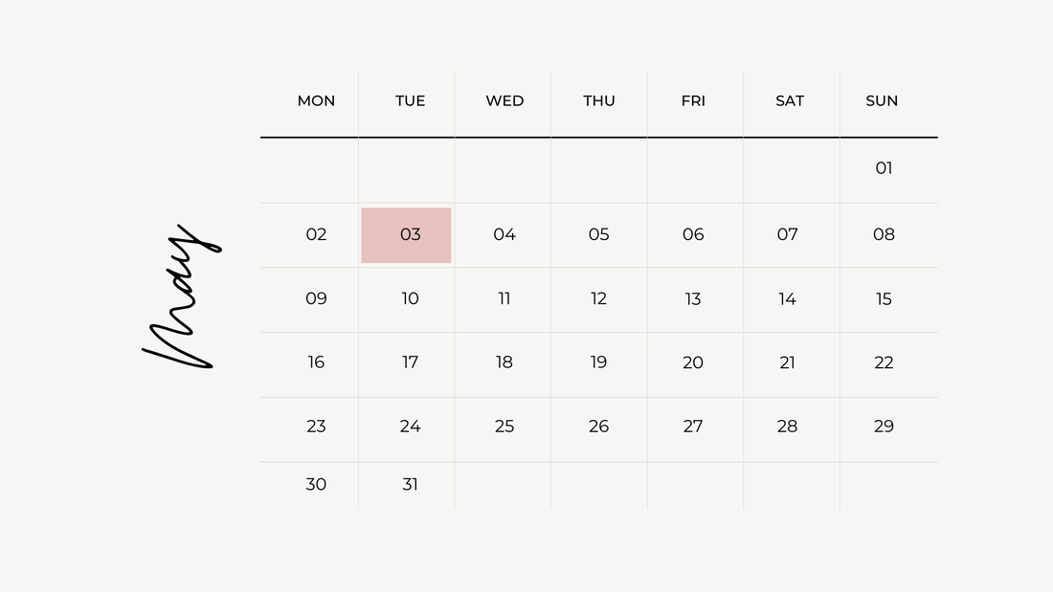
Task: Pick date 29 under SUN
Action: tap(884, 427)
